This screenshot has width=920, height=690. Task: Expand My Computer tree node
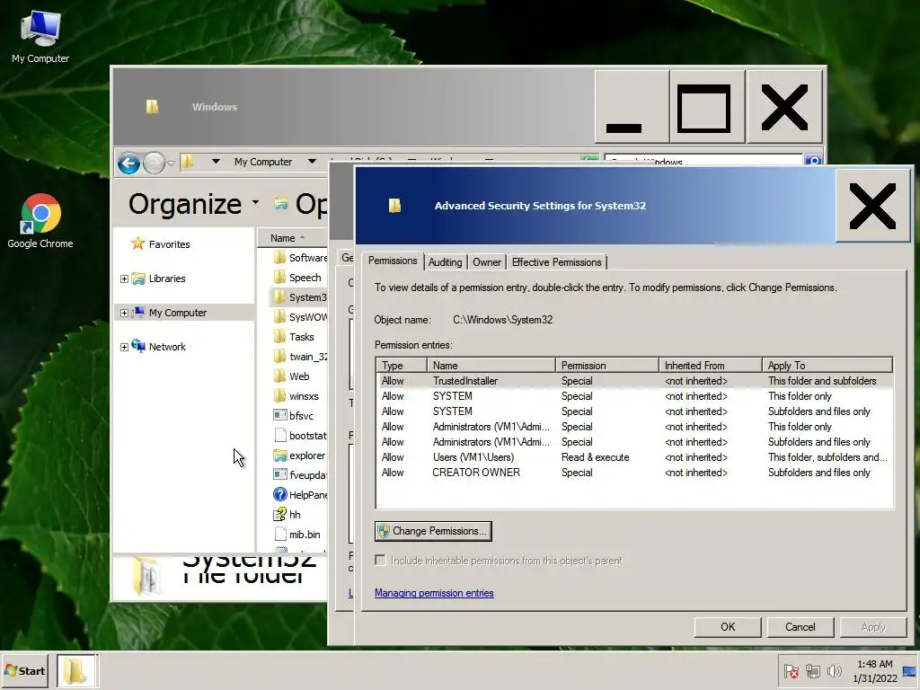click(x=124, y=313)
